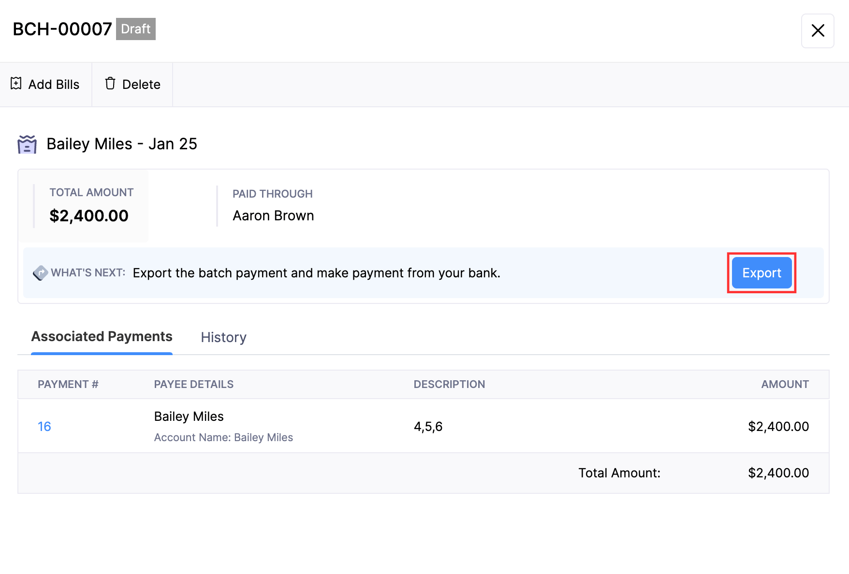This screenshot has width=849, height=574.
Task: Click the BCH-00007 batch number heading
Action: point(62,29)
